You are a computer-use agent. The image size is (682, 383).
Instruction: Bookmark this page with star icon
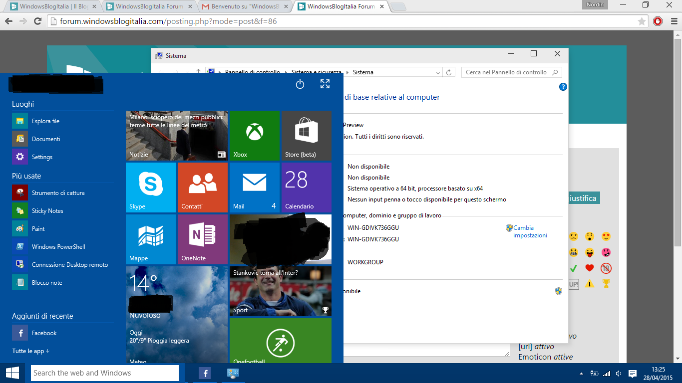pyautogui.click(x=642, y=21)
